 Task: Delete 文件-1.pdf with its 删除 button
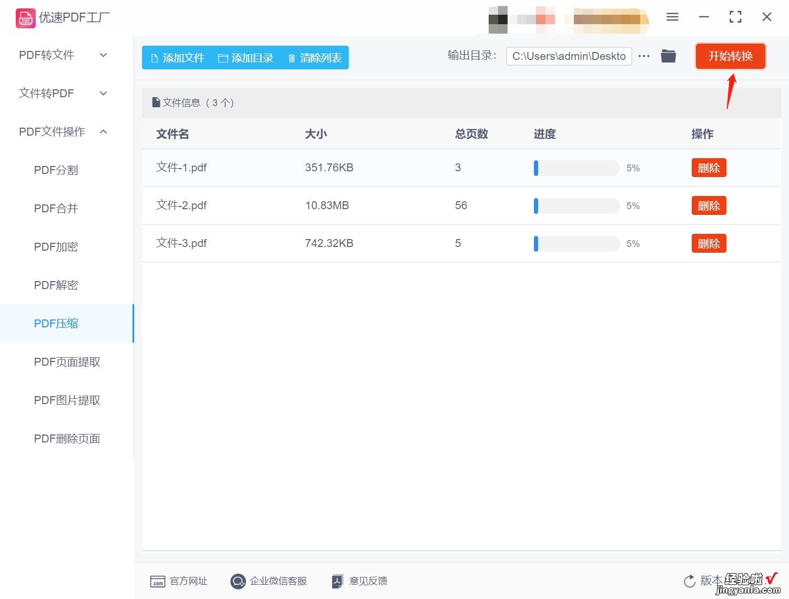[709, 168]
